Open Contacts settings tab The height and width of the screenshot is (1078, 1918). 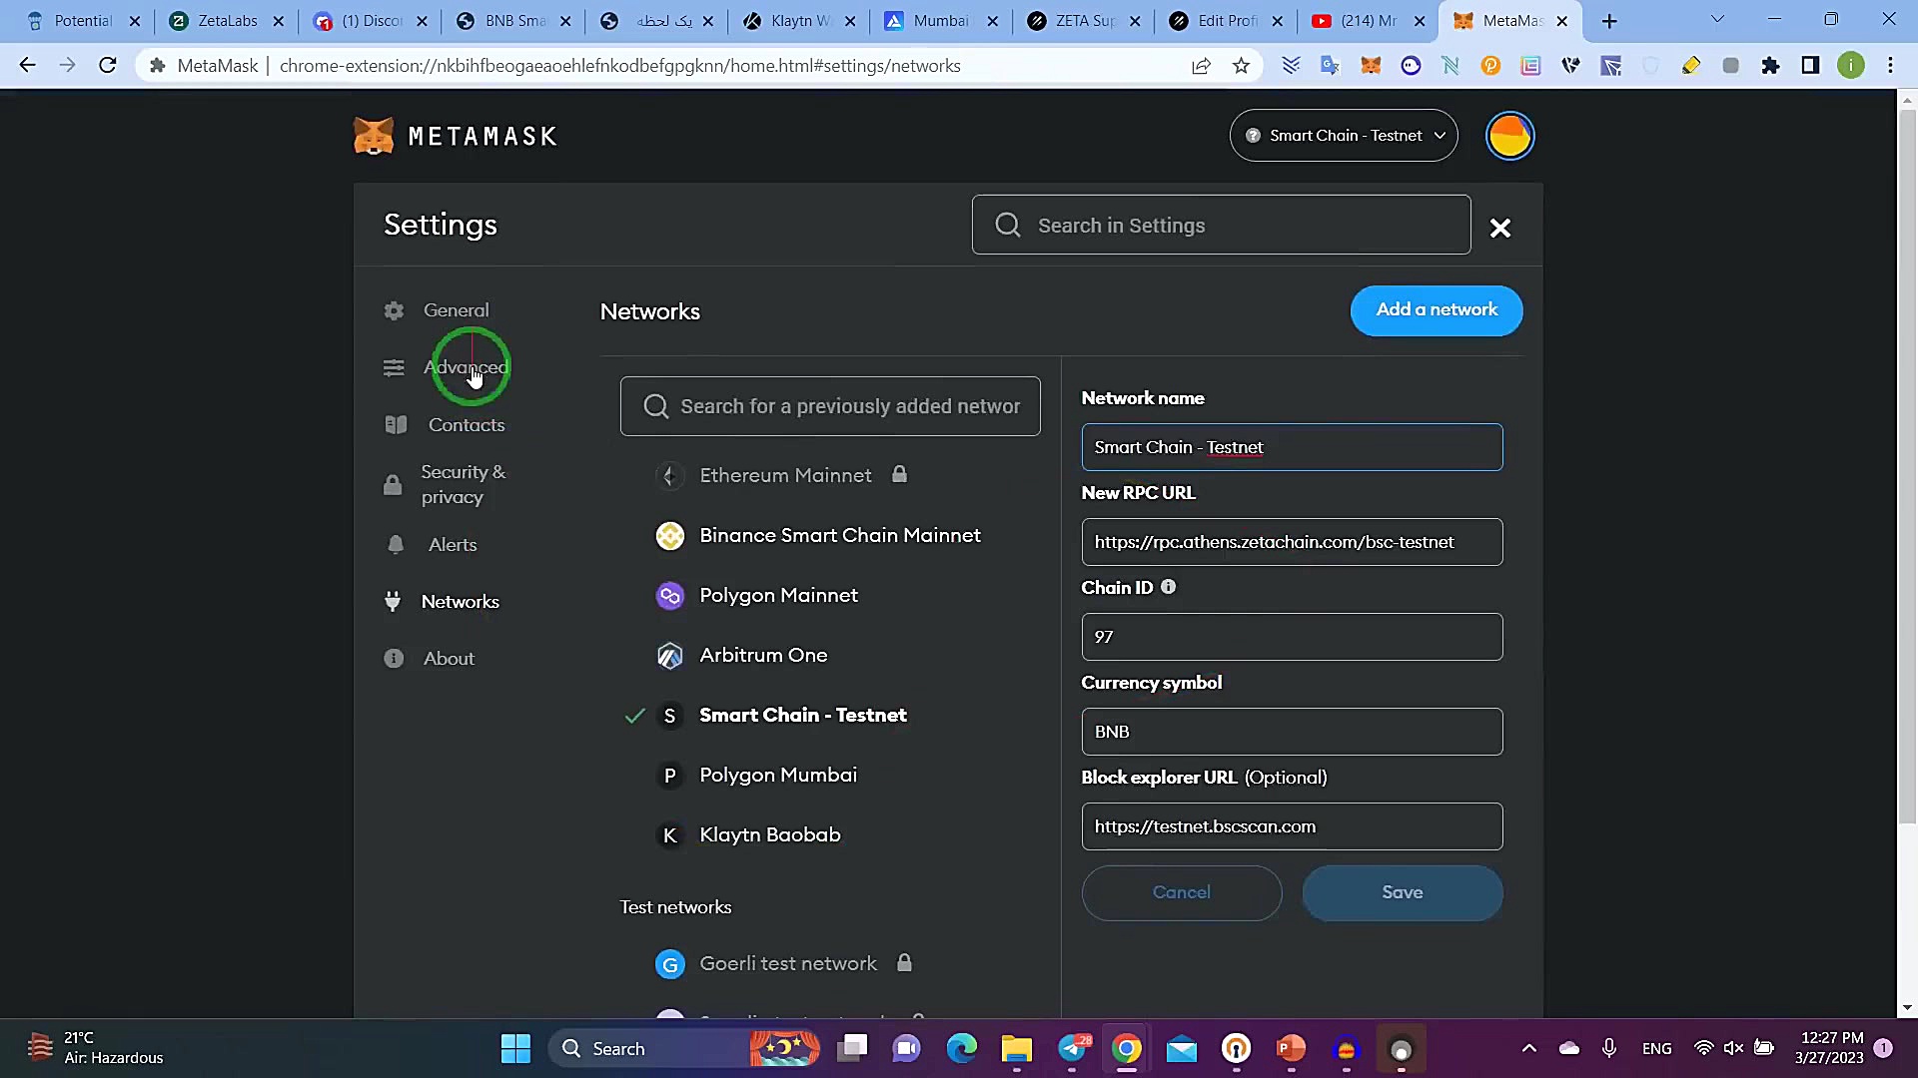(x=467, y=424)
